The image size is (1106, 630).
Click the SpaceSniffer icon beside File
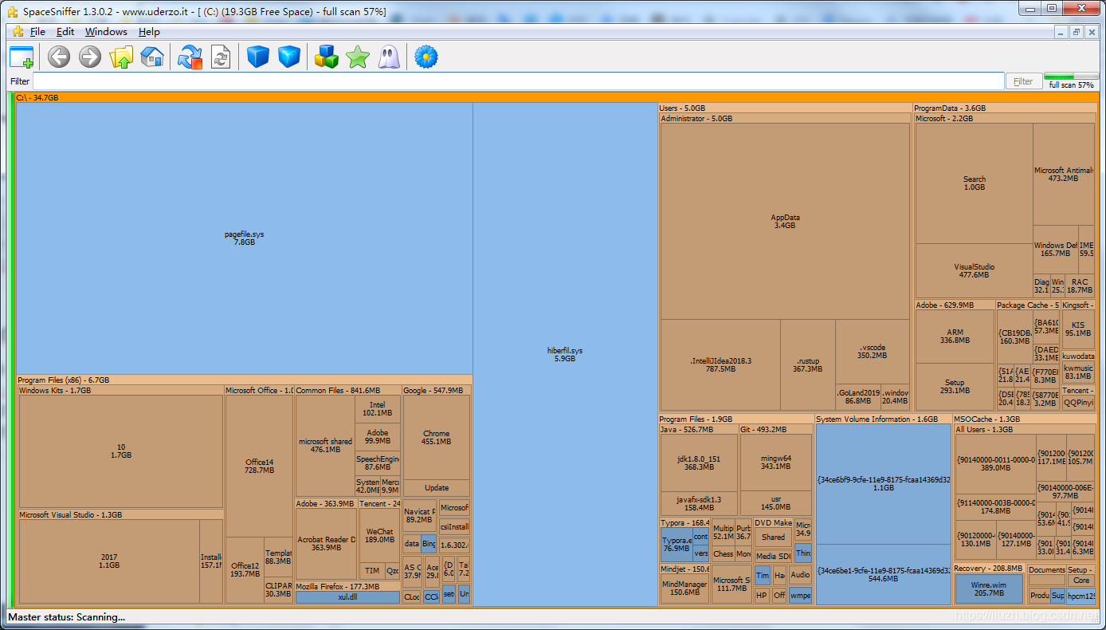coord(18,32)
